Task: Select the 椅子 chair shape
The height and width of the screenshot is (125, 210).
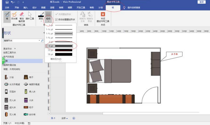Action: point(29,77)
